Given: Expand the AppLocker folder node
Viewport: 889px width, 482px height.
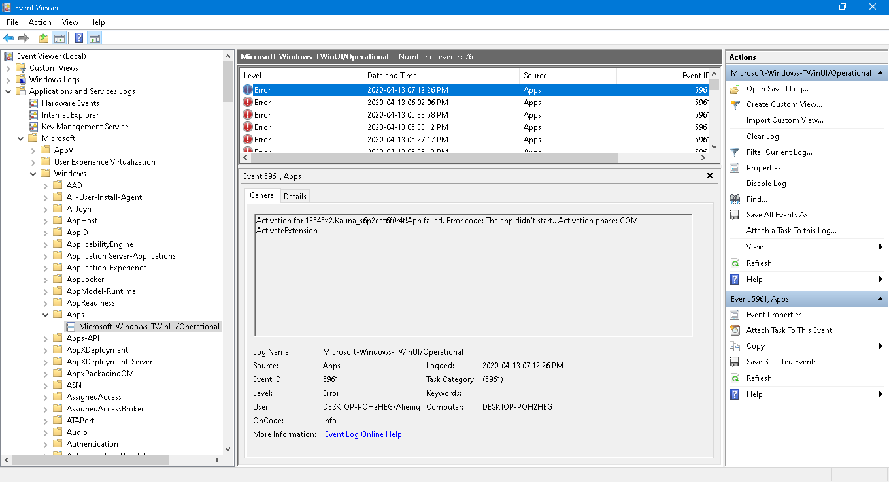Looking at the screenshot, I should (45, 280).
